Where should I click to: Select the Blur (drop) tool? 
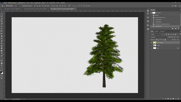point(2,46)
